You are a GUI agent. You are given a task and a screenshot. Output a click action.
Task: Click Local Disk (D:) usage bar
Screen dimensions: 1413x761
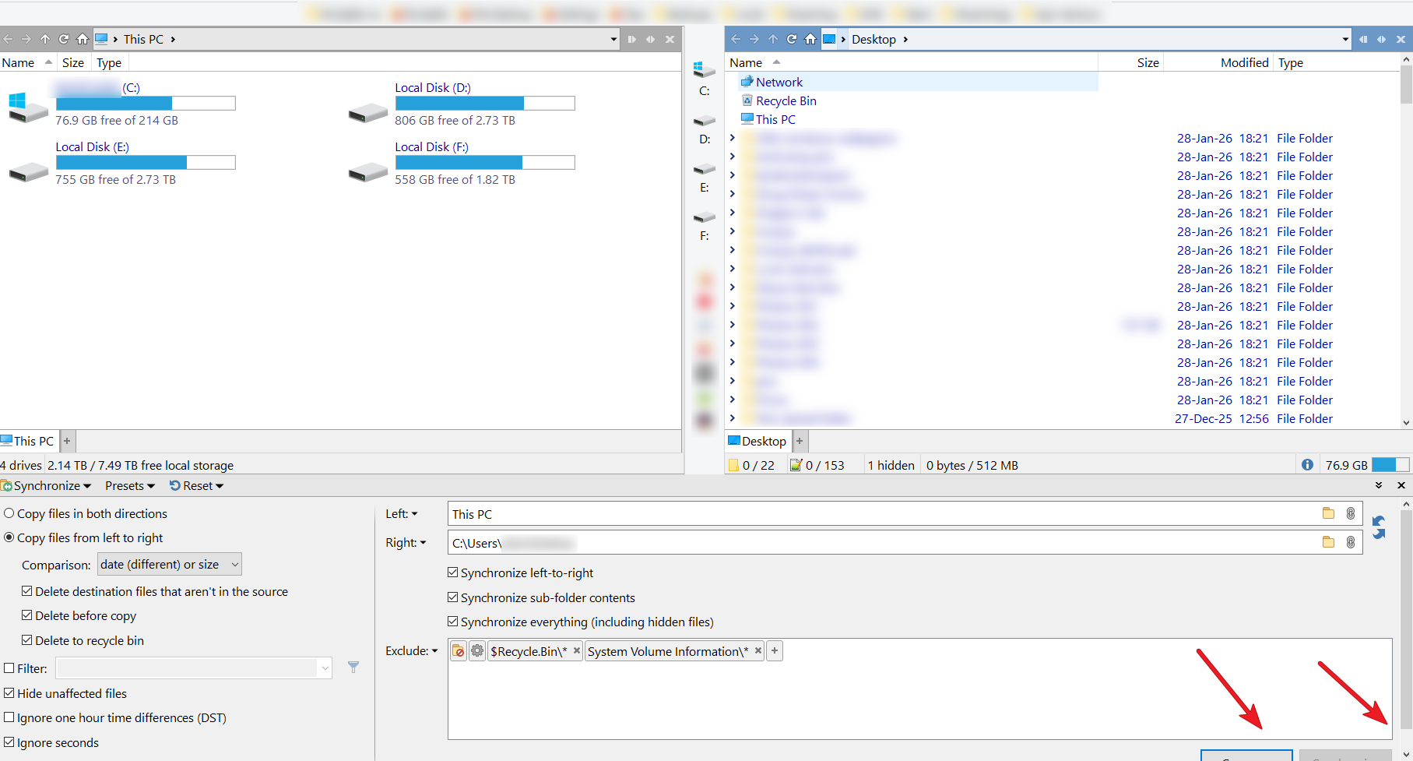pyautogui.click(x=484, y=103)
